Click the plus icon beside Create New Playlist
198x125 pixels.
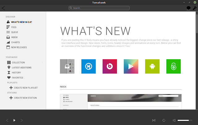coord(11,88)
